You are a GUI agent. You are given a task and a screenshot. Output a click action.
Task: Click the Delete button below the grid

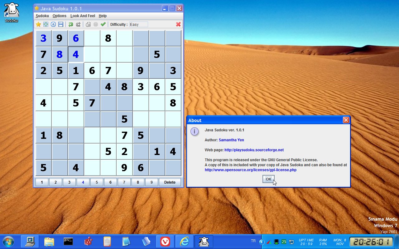tap(170, 182)
